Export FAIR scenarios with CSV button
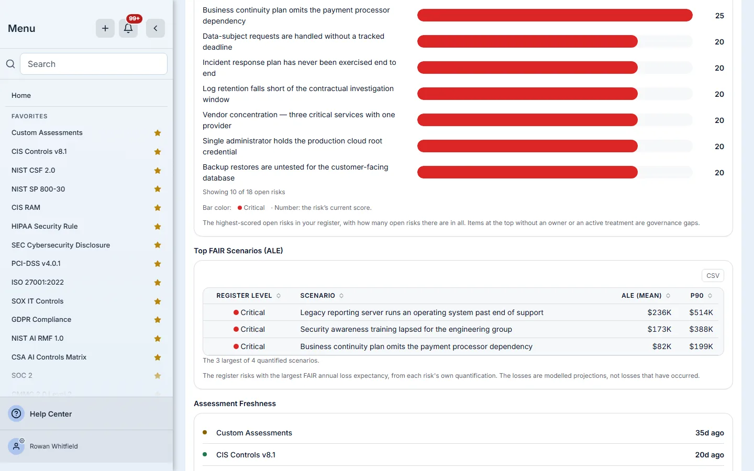 713,276
